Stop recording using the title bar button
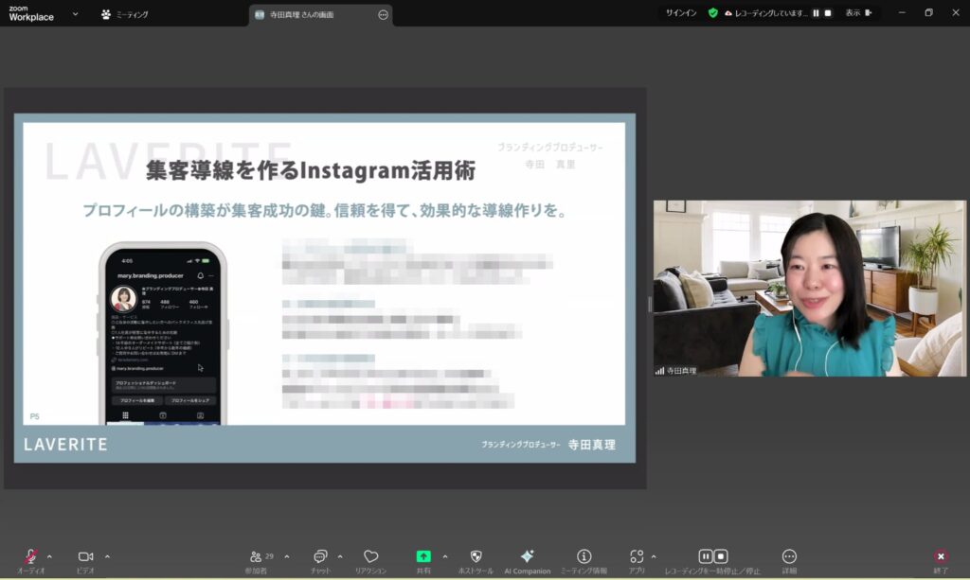970x580 pixels. pos(828,13)
